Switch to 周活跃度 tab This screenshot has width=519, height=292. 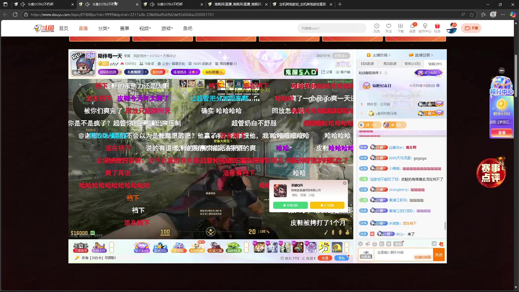[390, 64]
